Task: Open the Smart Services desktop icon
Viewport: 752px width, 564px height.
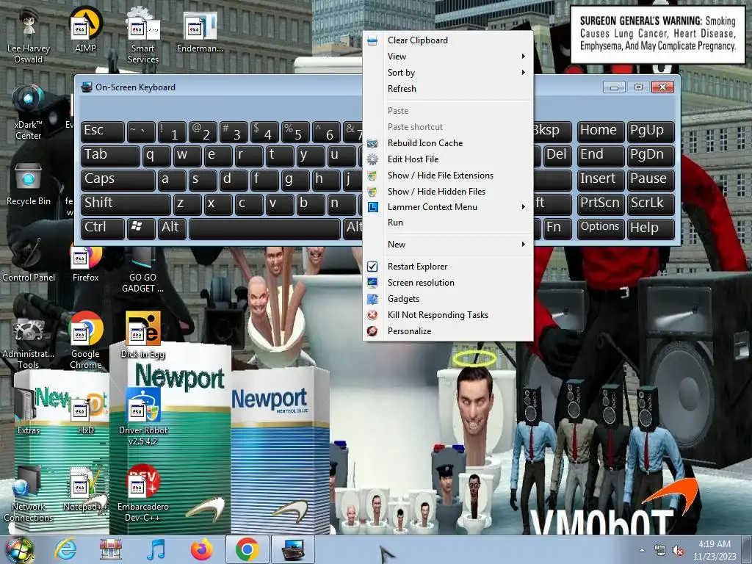Action: pos(143,36)
